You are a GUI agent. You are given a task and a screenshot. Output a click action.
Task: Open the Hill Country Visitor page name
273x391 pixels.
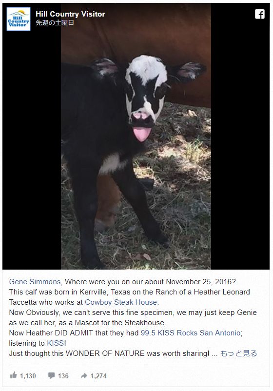coord(70,14)
